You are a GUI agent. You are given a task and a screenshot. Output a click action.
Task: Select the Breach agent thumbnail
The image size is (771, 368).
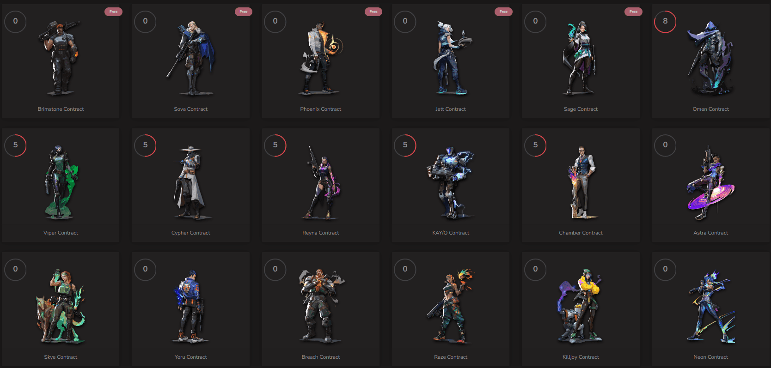coord(320,306)
